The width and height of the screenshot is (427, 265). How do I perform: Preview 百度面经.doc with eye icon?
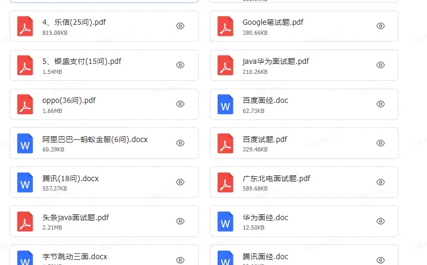[x=381, y=104]
